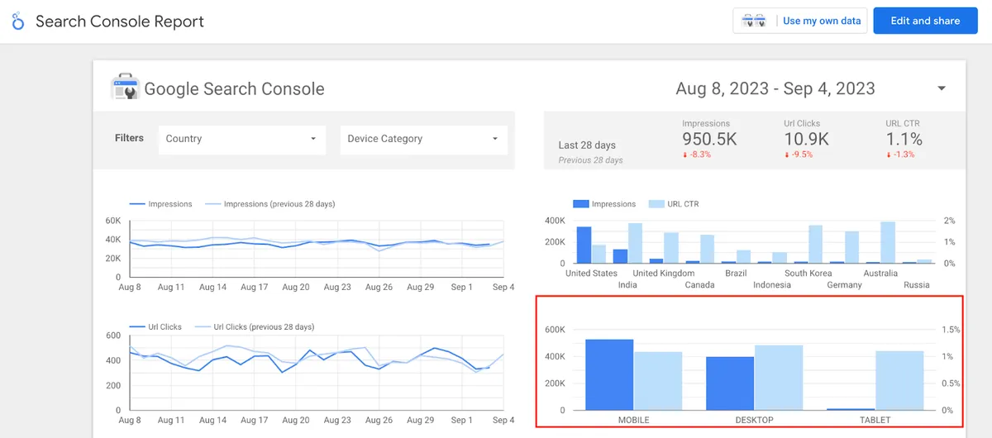Click the United States impressions bar

click(x=584, y=245)
